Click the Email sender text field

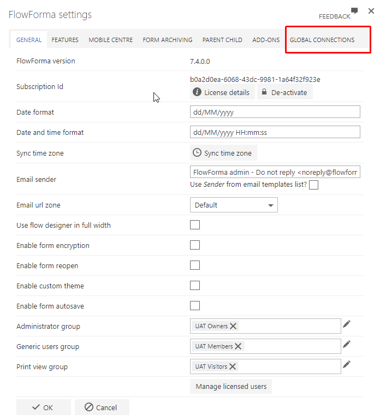[x=275, y=172]
